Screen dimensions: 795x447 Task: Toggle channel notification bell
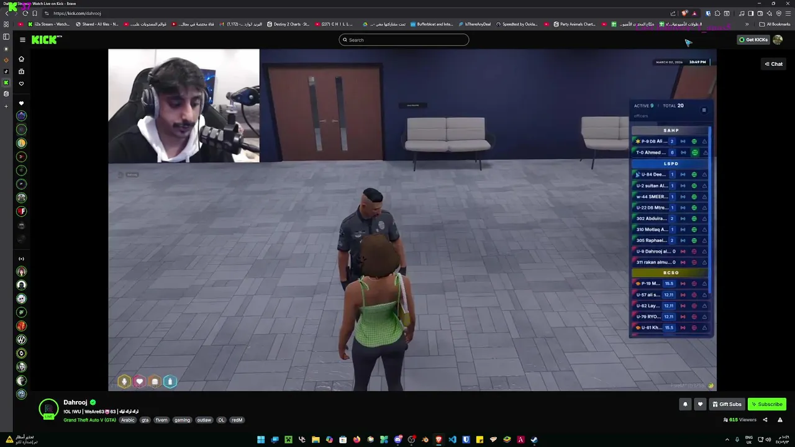tap(685, 404)
